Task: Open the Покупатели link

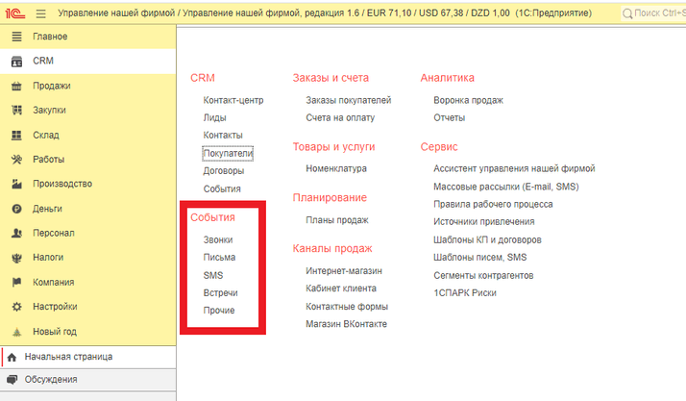Action: [x=228, y=153]
